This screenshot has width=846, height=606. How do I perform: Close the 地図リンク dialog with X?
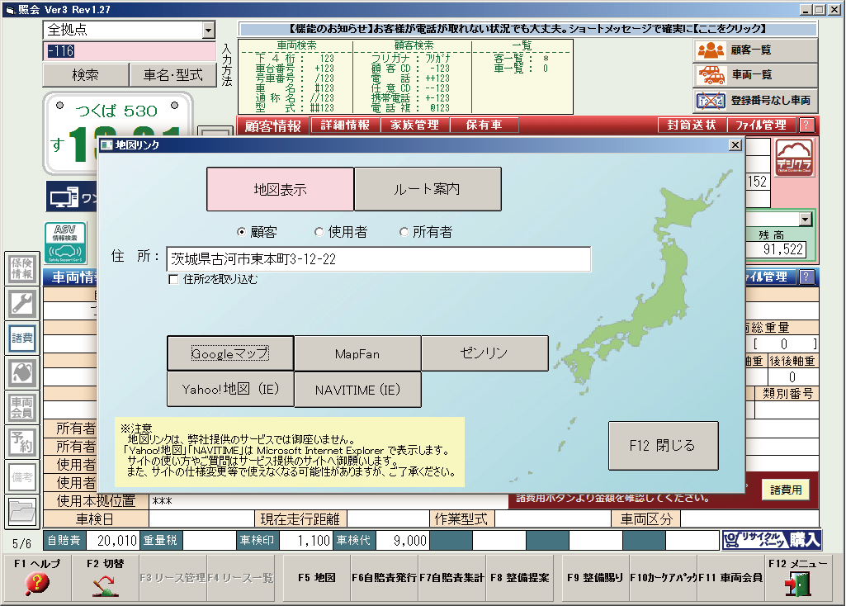(x=735, y=145)
